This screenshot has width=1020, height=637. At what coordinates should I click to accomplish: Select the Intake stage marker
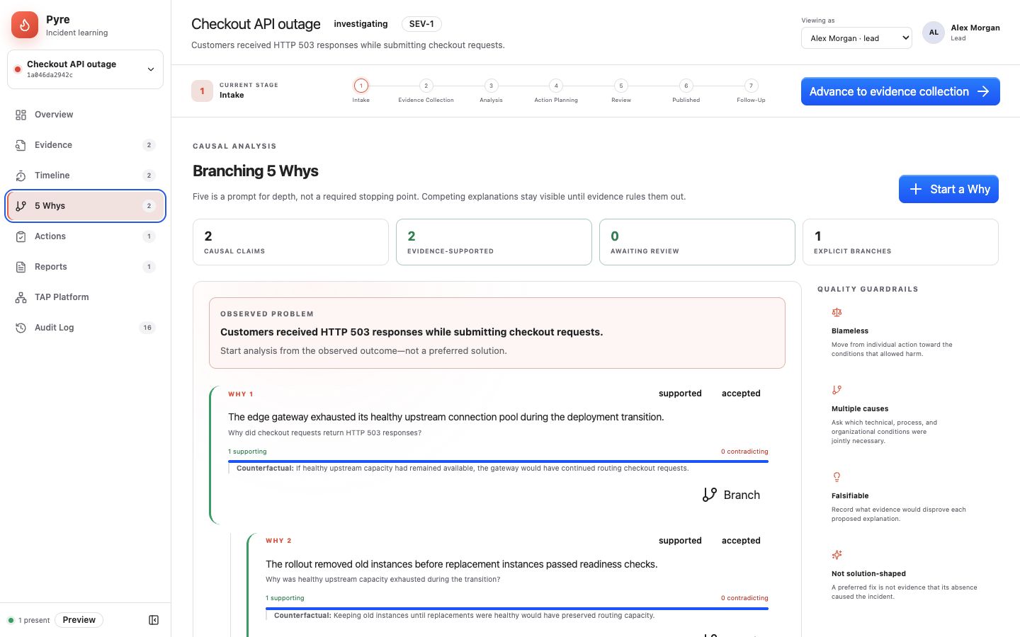pos(361,86)
